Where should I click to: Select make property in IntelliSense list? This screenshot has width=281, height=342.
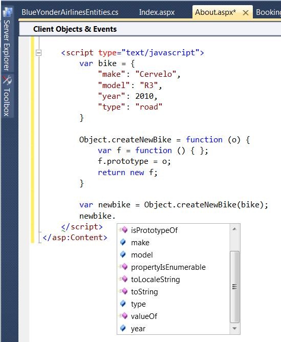pyautogui.click(x=174, y=243)
